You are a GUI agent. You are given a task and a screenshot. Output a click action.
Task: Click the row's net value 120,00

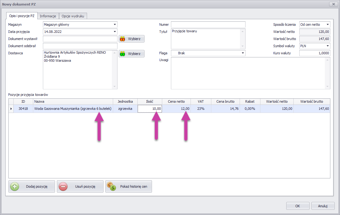pyautogui.click(x=277, y=109)
